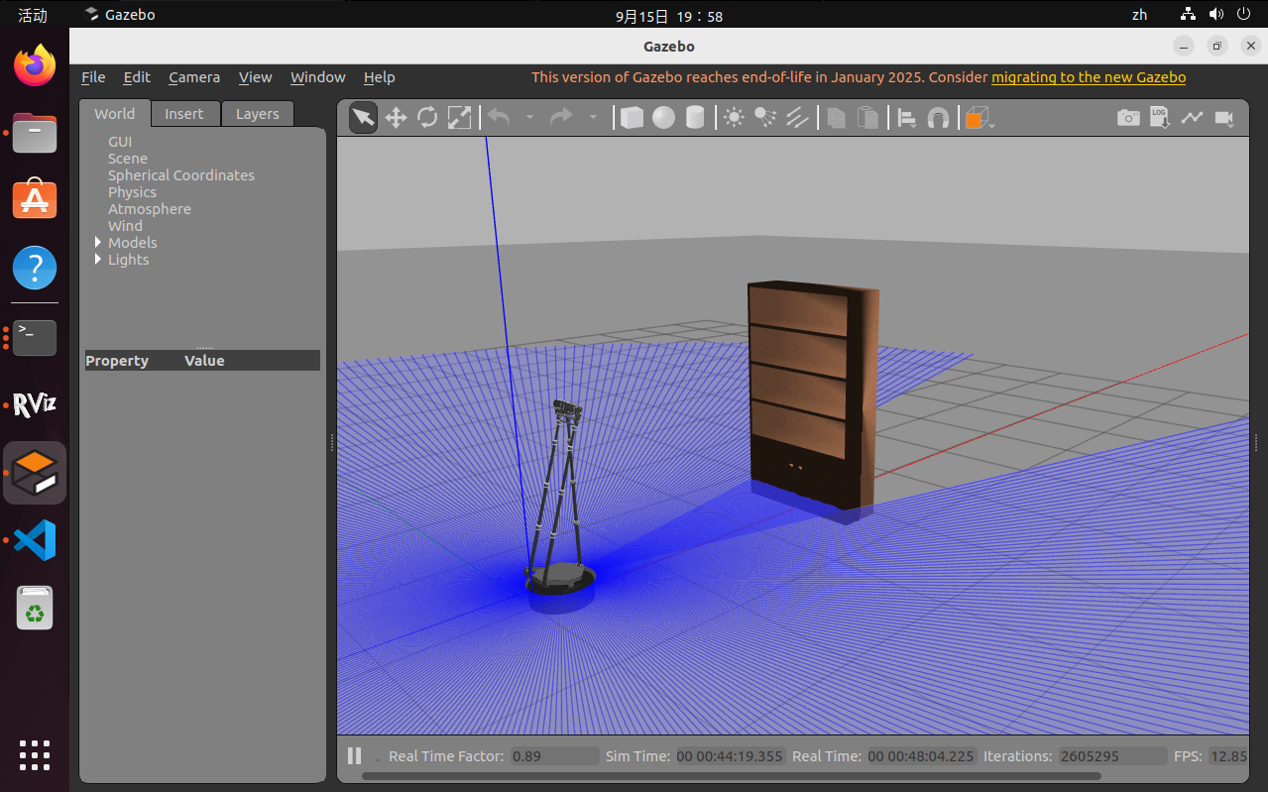Screen dimensions: 1268x792
Task: Expand the Models tree item
Action: [x=98, y=242]
